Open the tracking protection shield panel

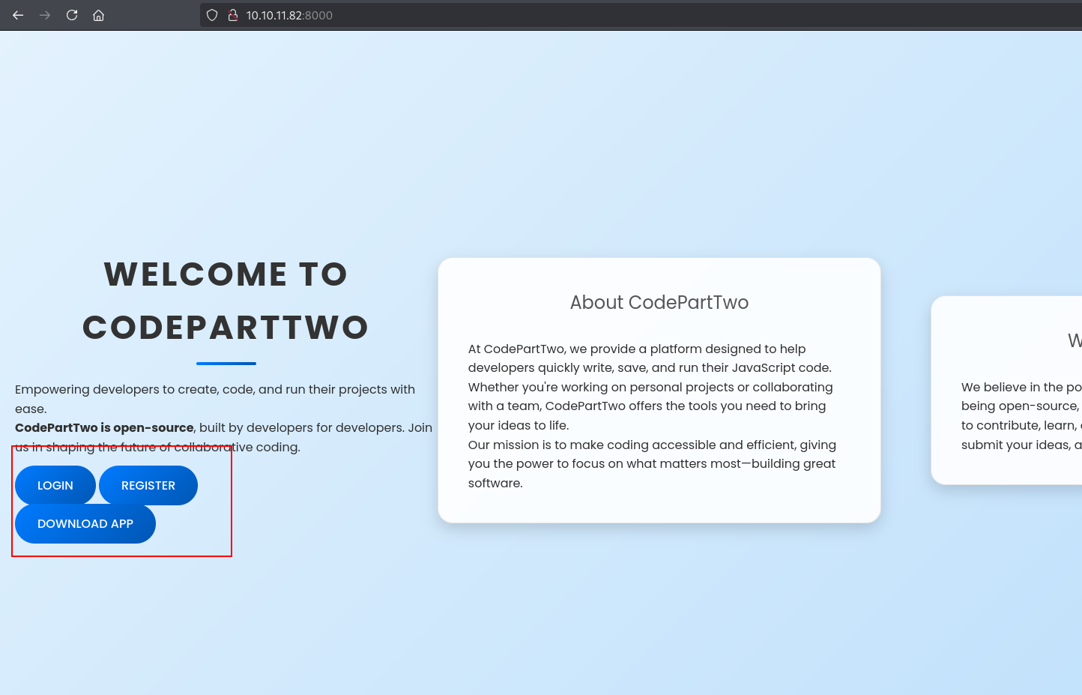[212, 15]
